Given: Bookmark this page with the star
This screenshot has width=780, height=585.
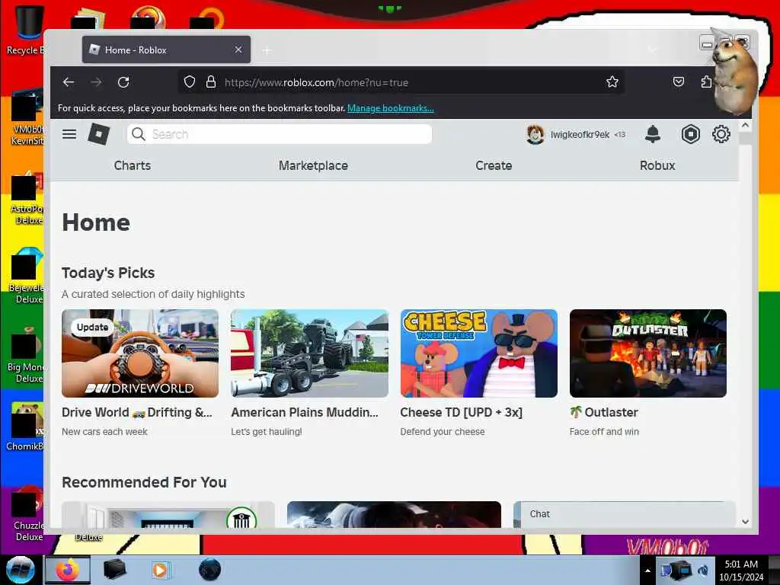Looking at the screenshot, I should click(612, 82).
